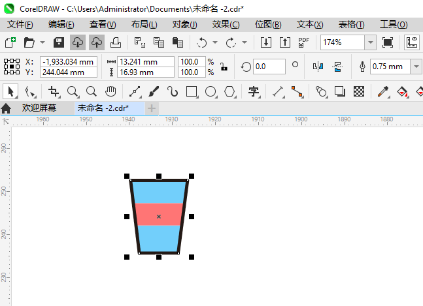Open the 文件(F) menu

(x=20, y=25)
